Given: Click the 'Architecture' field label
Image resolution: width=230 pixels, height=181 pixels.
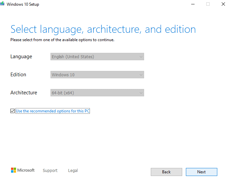Looking at the screenshot, I should [x=24, y=93].
